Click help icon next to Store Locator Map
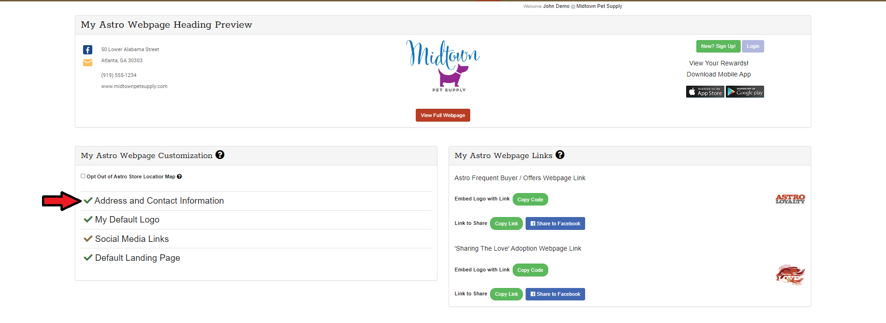886x323 pixels. click(x=180, y=176)
